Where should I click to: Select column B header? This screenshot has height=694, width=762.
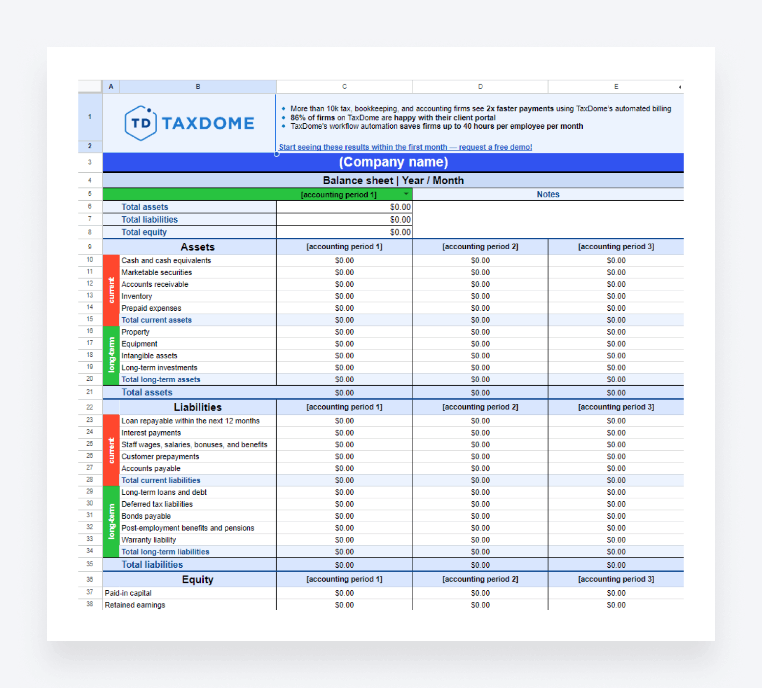coord(198,87)
